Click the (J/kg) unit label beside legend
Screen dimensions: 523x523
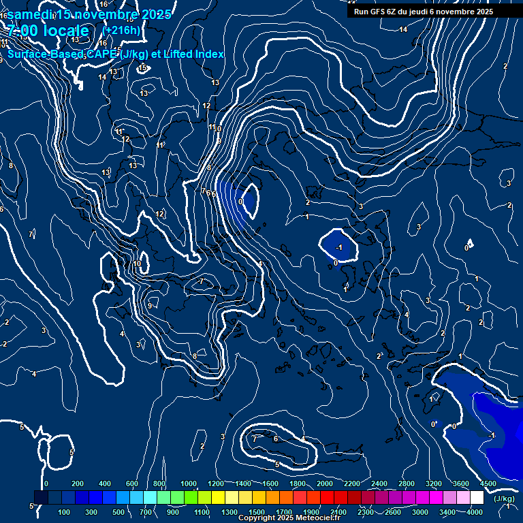(x=503, y=498)
